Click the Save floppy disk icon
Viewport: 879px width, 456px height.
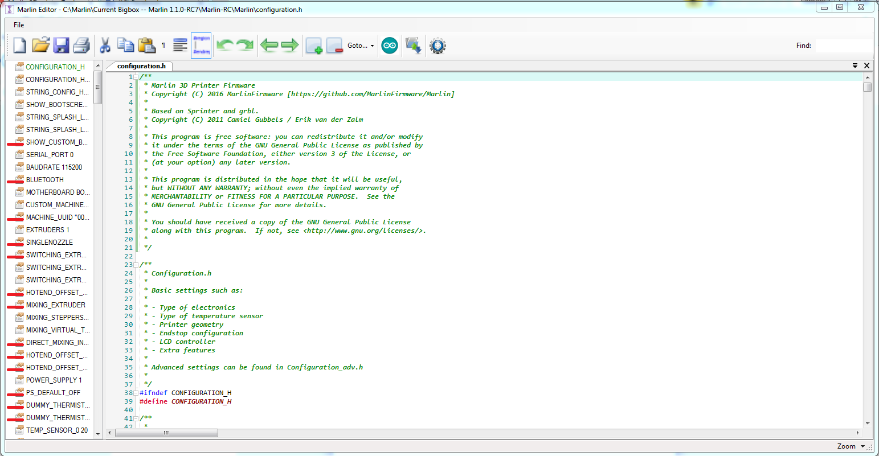[x=61, y=46]
